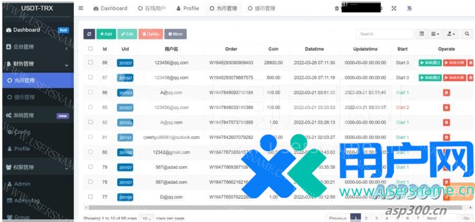Delete the record with Id 86

tap(446, 93)
